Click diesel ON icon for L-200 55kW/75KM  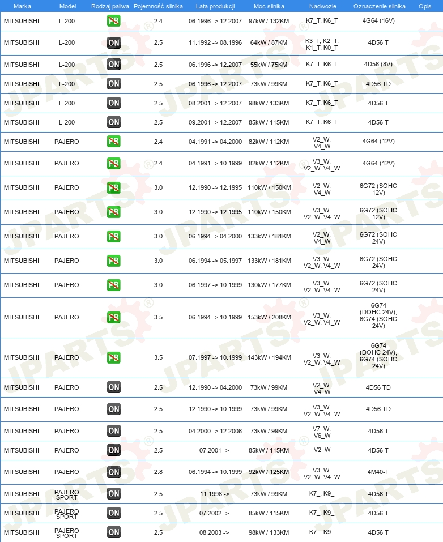pos(113,65)
